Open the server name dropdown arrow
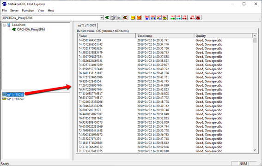 [x=102, y=18]
